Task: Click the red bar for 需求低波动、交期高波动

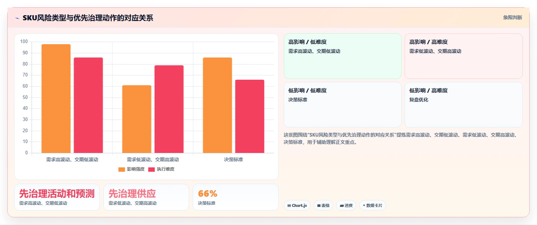Action: pyautogui.click(x=169, y=109)
